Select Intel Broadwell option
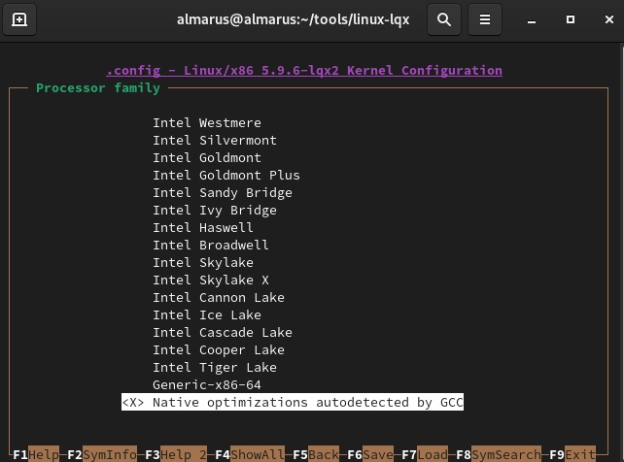Viewport: 624px width, 462px height. pos(211,246)
